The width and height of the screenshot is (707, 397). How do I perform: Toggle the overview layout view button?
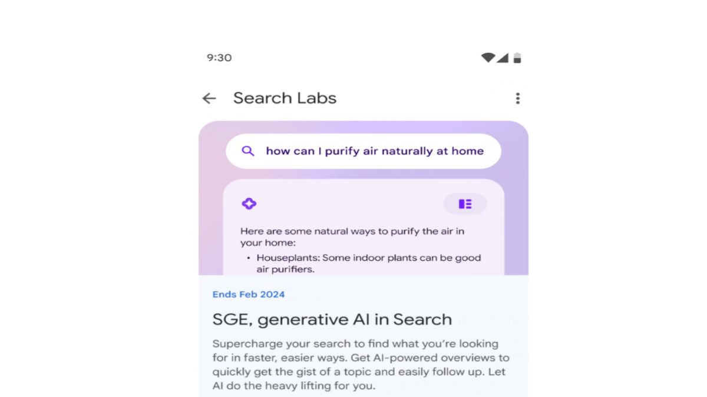tap(465, 204)
